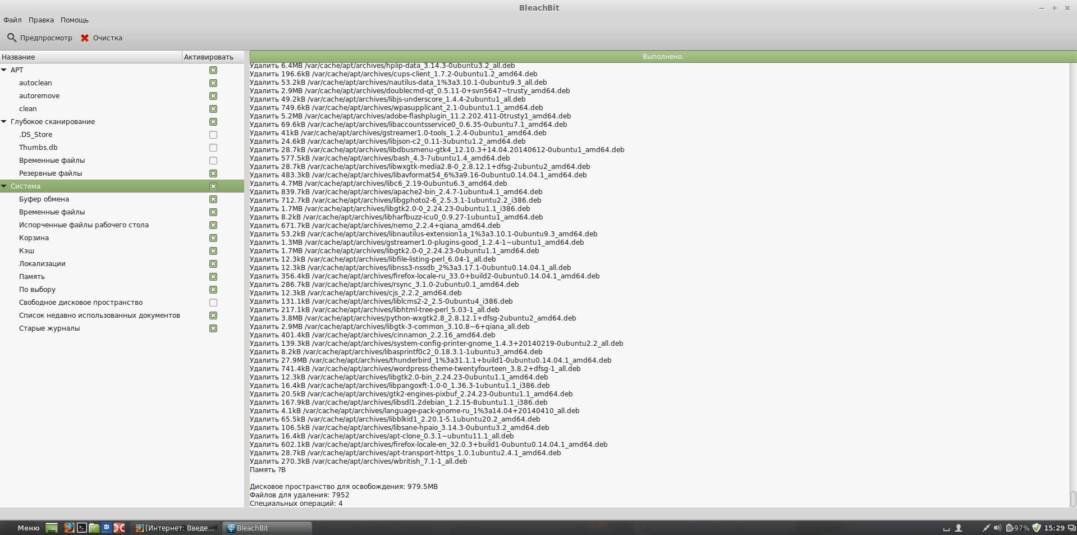Uncheck the Старые журналы checkbox

pos(213,328)
